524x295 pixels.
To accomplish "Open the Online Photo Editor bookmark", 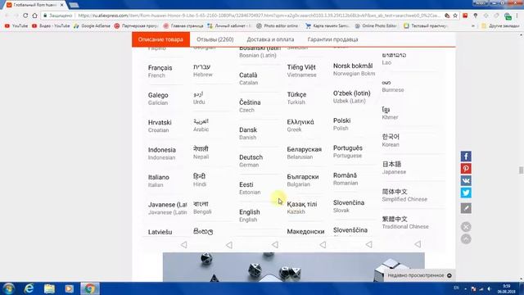I will point(376,25).
